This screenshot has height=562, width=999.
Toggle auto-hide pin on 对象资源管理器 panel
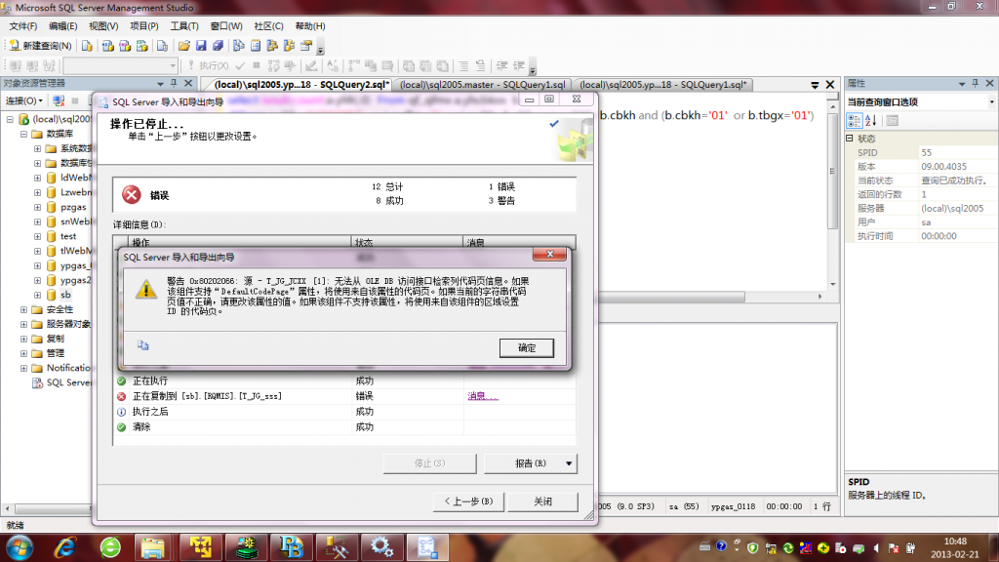(174, 83)
